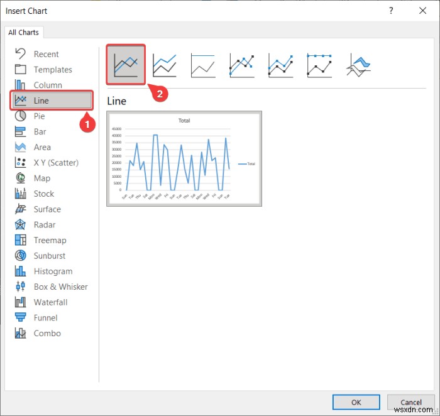Open the Map chart category
440x416 pixels.
point(42,178)
